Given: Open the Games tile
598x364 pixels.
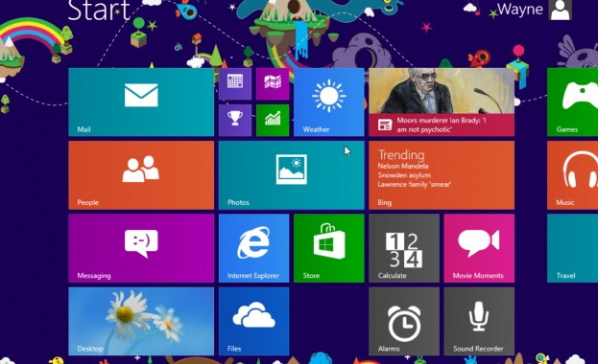Looking at the screenshot, I should [572, 102].
